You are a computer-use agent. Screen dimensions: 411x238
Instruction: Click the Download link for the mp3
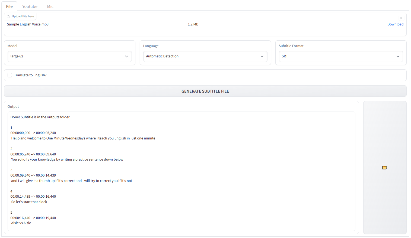coord(395,24)
